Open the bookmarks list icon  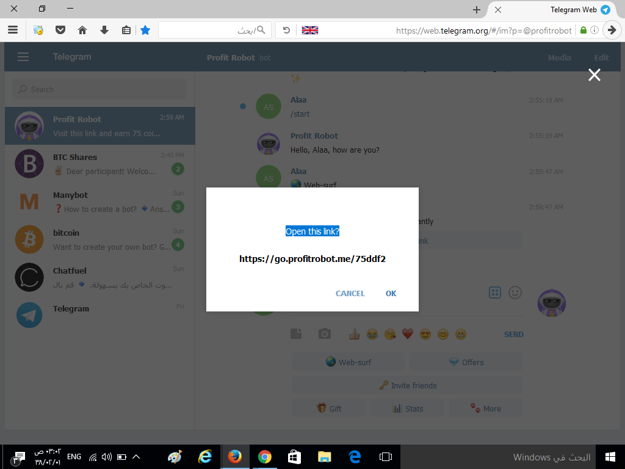click(126, 30)
